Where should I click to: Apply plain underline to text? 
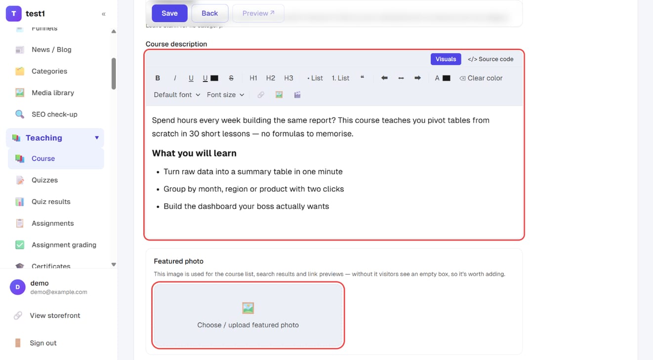191,78
